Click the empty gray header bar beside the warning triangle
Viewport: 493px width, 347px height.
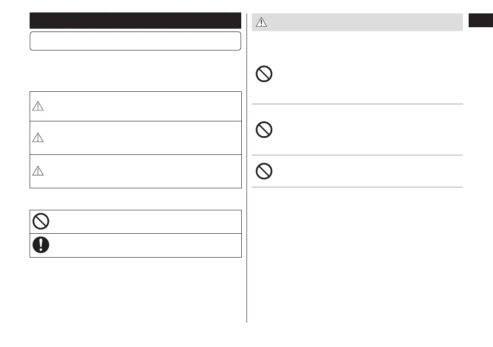pyautogui.click(x=363, y=22)
